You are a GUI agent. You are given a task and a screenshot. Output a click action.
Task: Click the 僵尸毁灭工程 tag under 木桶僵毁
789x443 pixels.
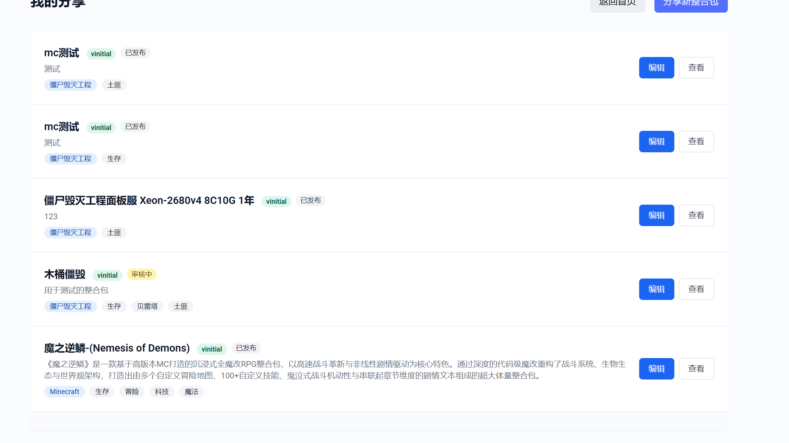click(71, 306)
